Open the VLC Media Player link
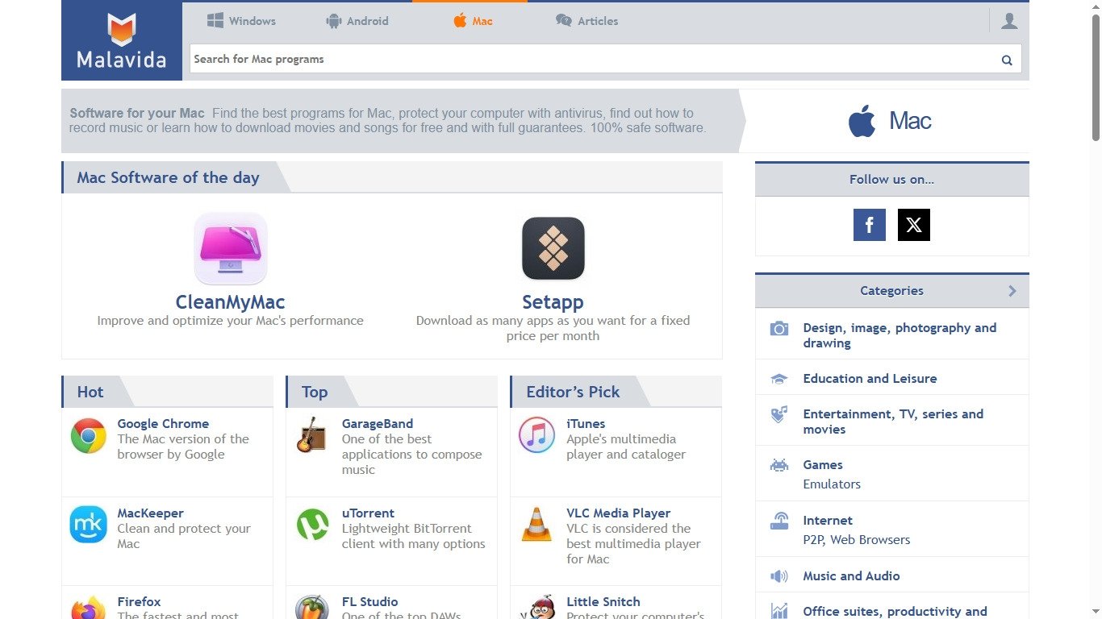1102x619 pixels. pyautogui.click(x=619, y=513)
